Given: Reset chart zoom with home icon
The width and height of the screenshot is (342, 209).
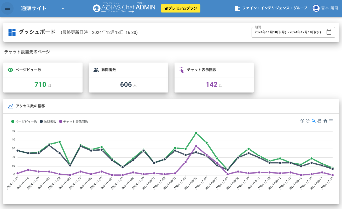Looking at the screenshot, I should [325, 121].
